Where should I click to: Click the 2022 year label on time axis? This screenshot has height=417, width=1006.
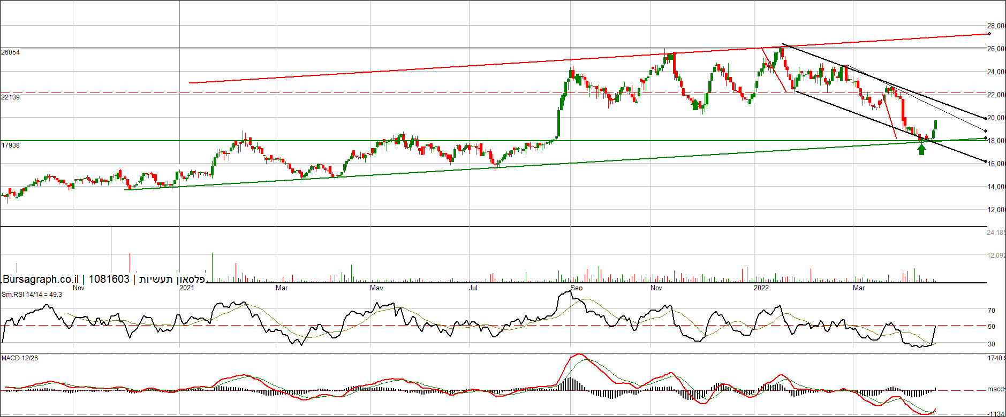pos(761,288)
